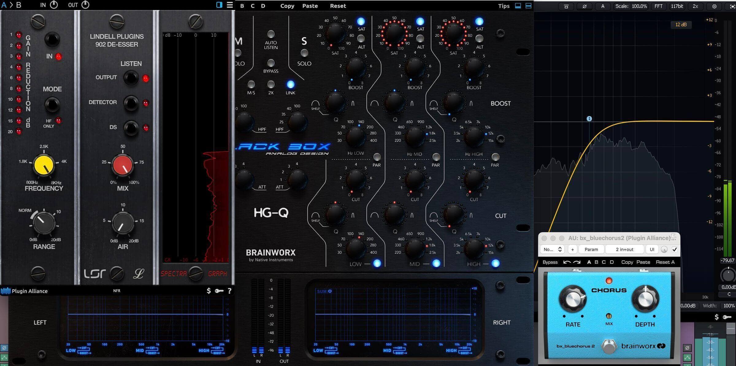Screen dimensions: 736x366
Task: Toggle the LISTEN DETECTOR button
Action: pyautogui.click(x=131, y=103)
